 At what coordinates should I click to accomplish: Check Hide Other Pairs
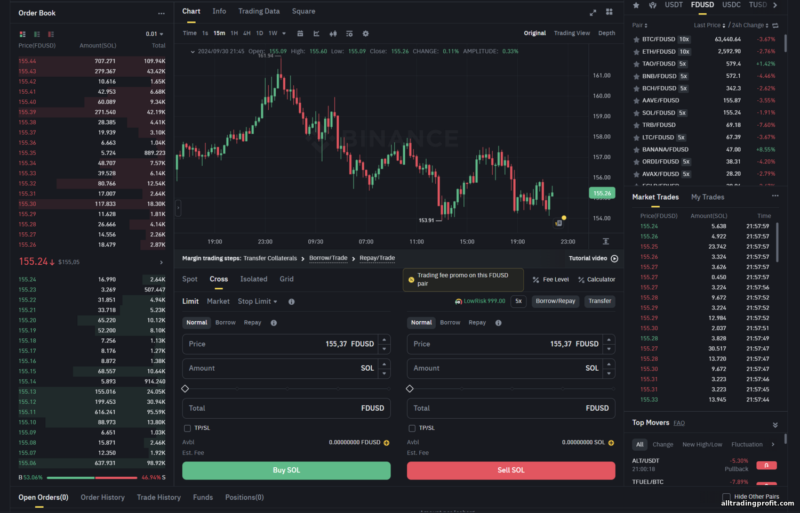coord(726,497)
